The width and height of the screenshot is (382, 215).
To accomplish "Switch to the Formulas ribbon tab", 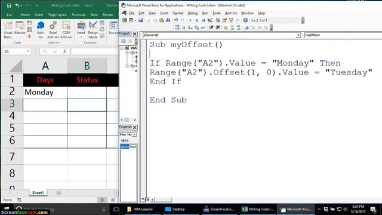I will (78, 15).
